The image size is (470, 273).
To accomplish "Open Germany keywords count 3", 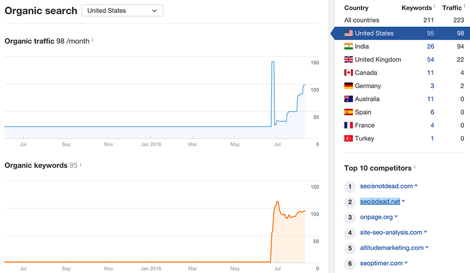I will coord(432,86).
